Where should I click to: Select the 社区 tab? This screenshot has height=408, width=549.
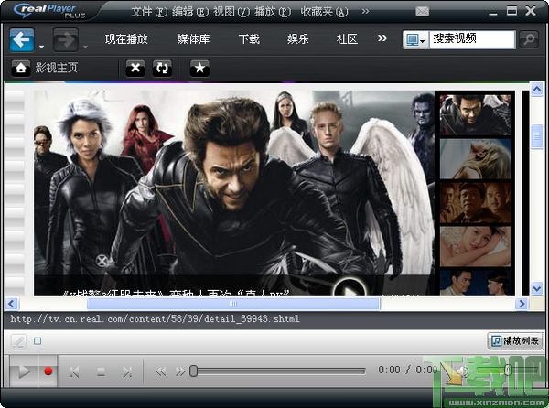(347, 38)
